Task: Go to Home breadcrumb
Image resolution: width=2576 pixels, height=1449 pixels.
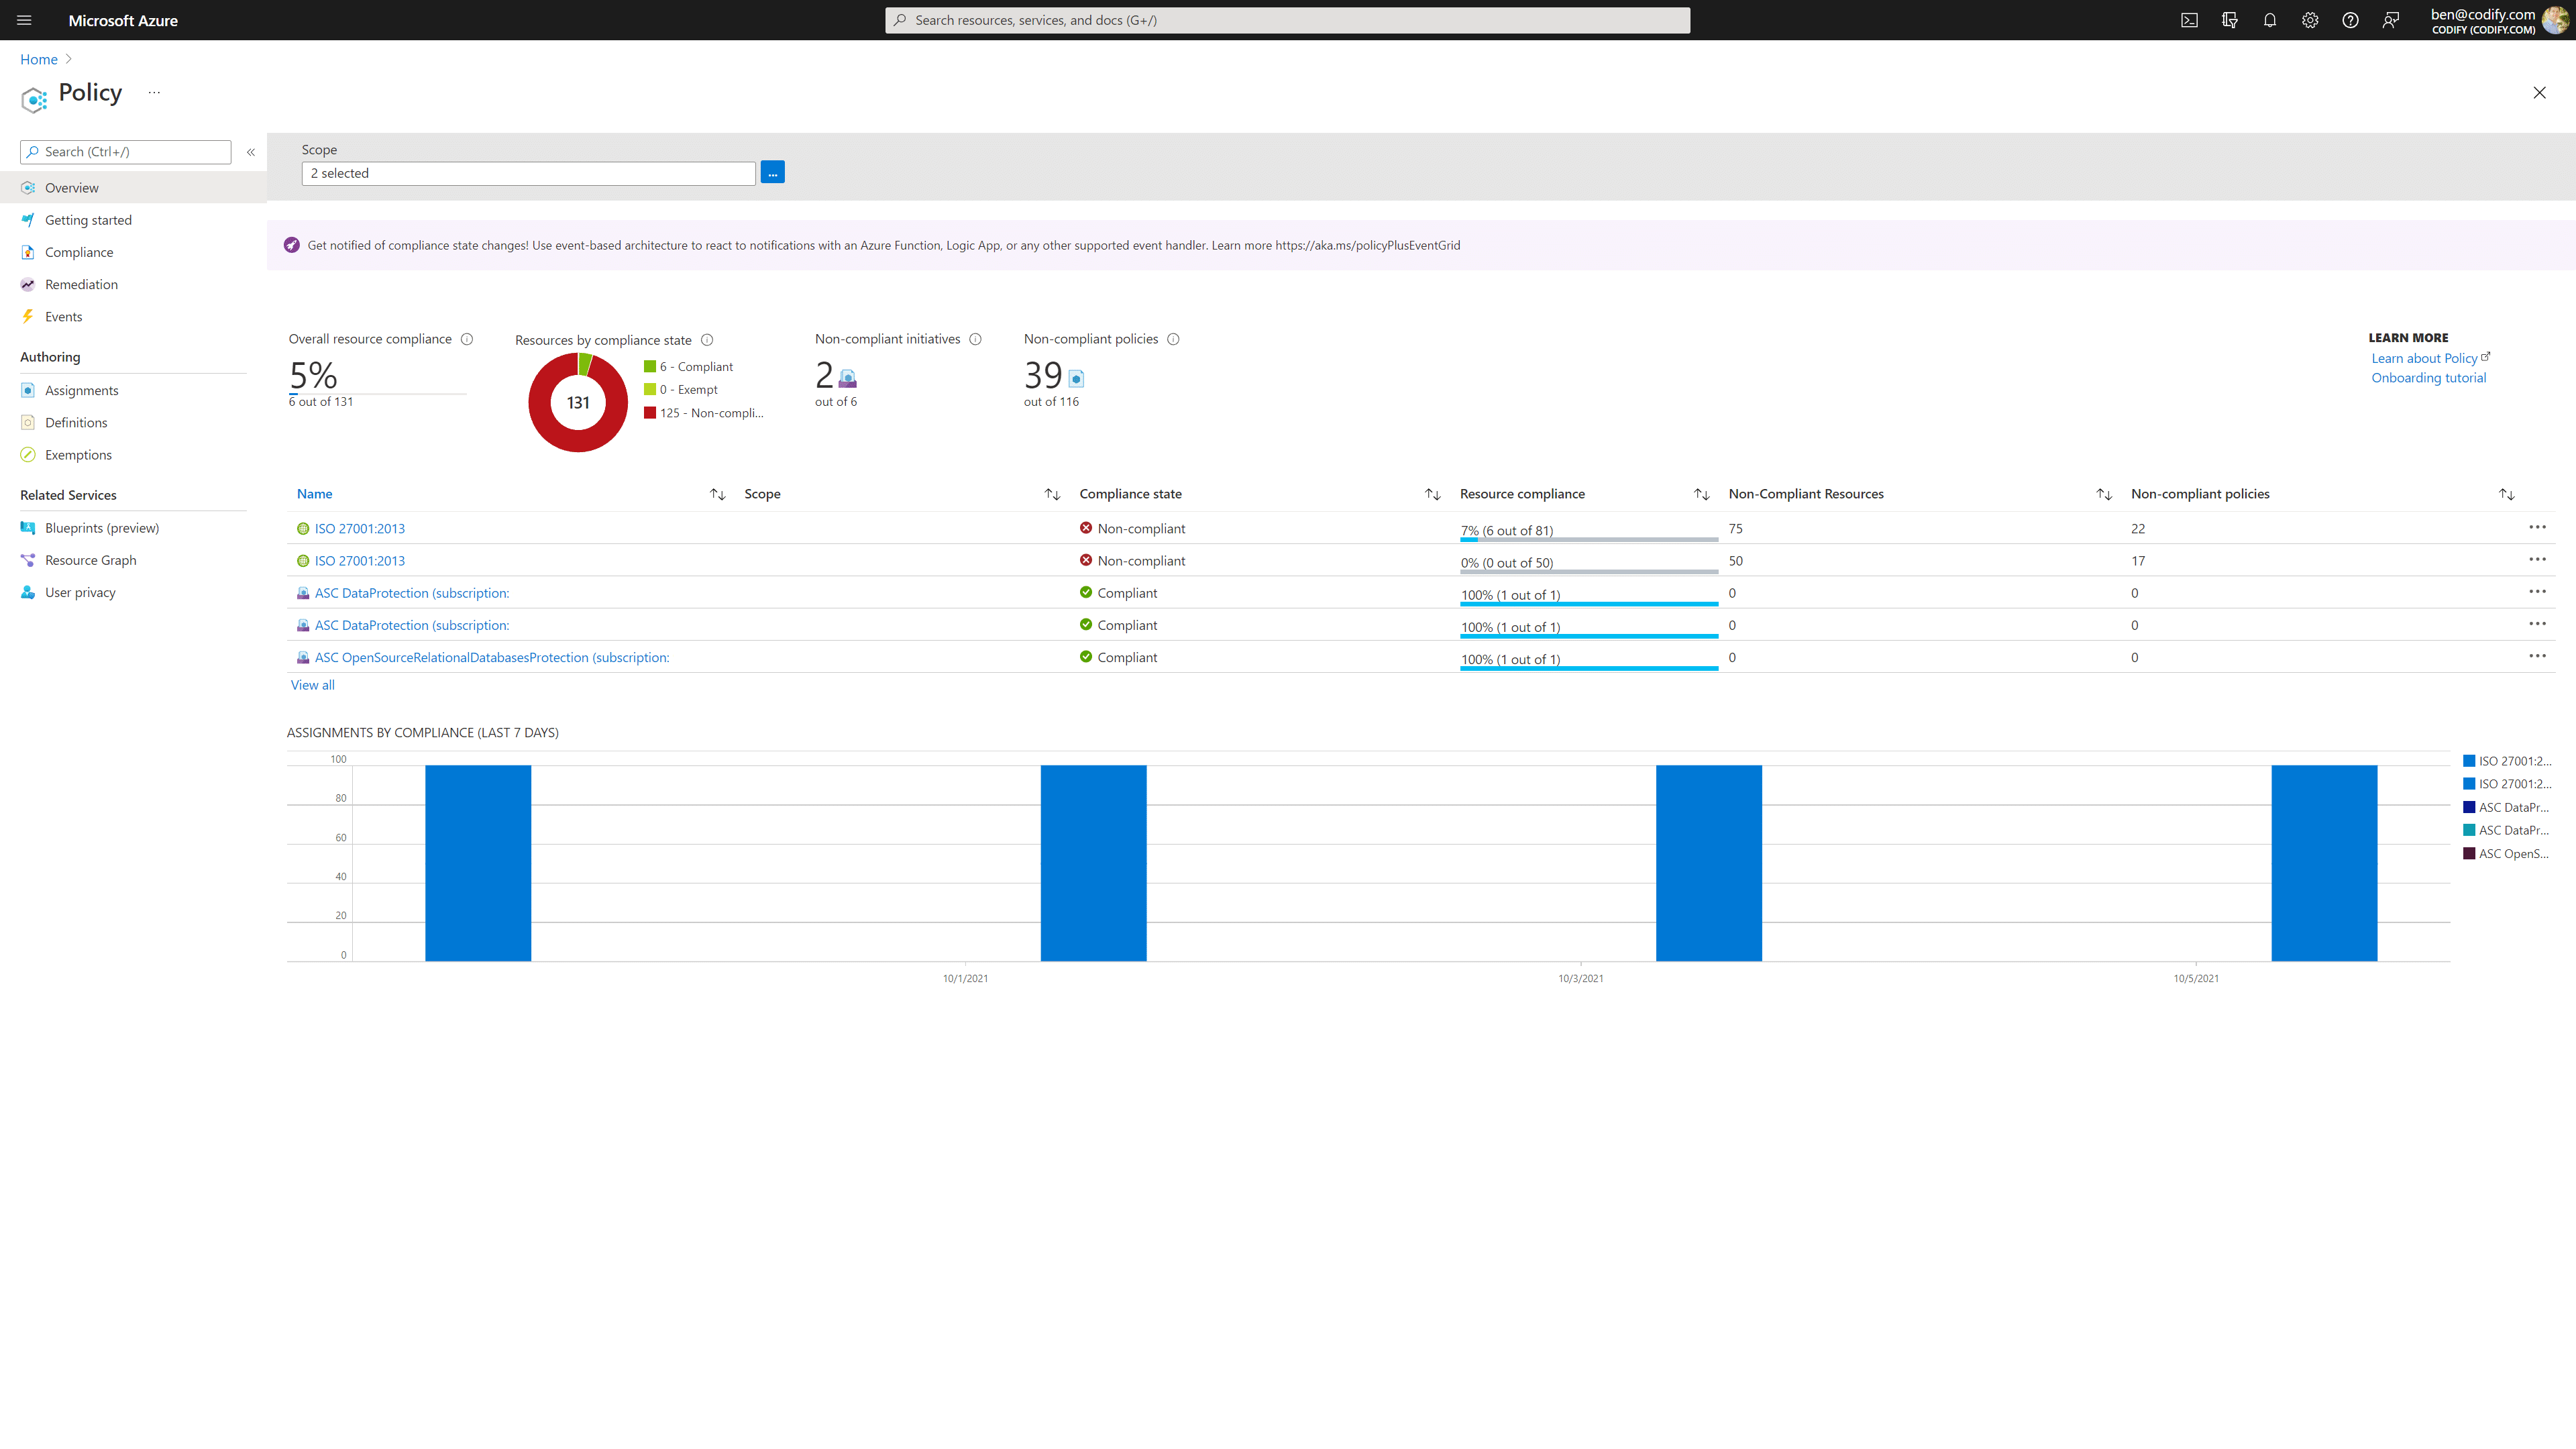Action: [39, 59]
